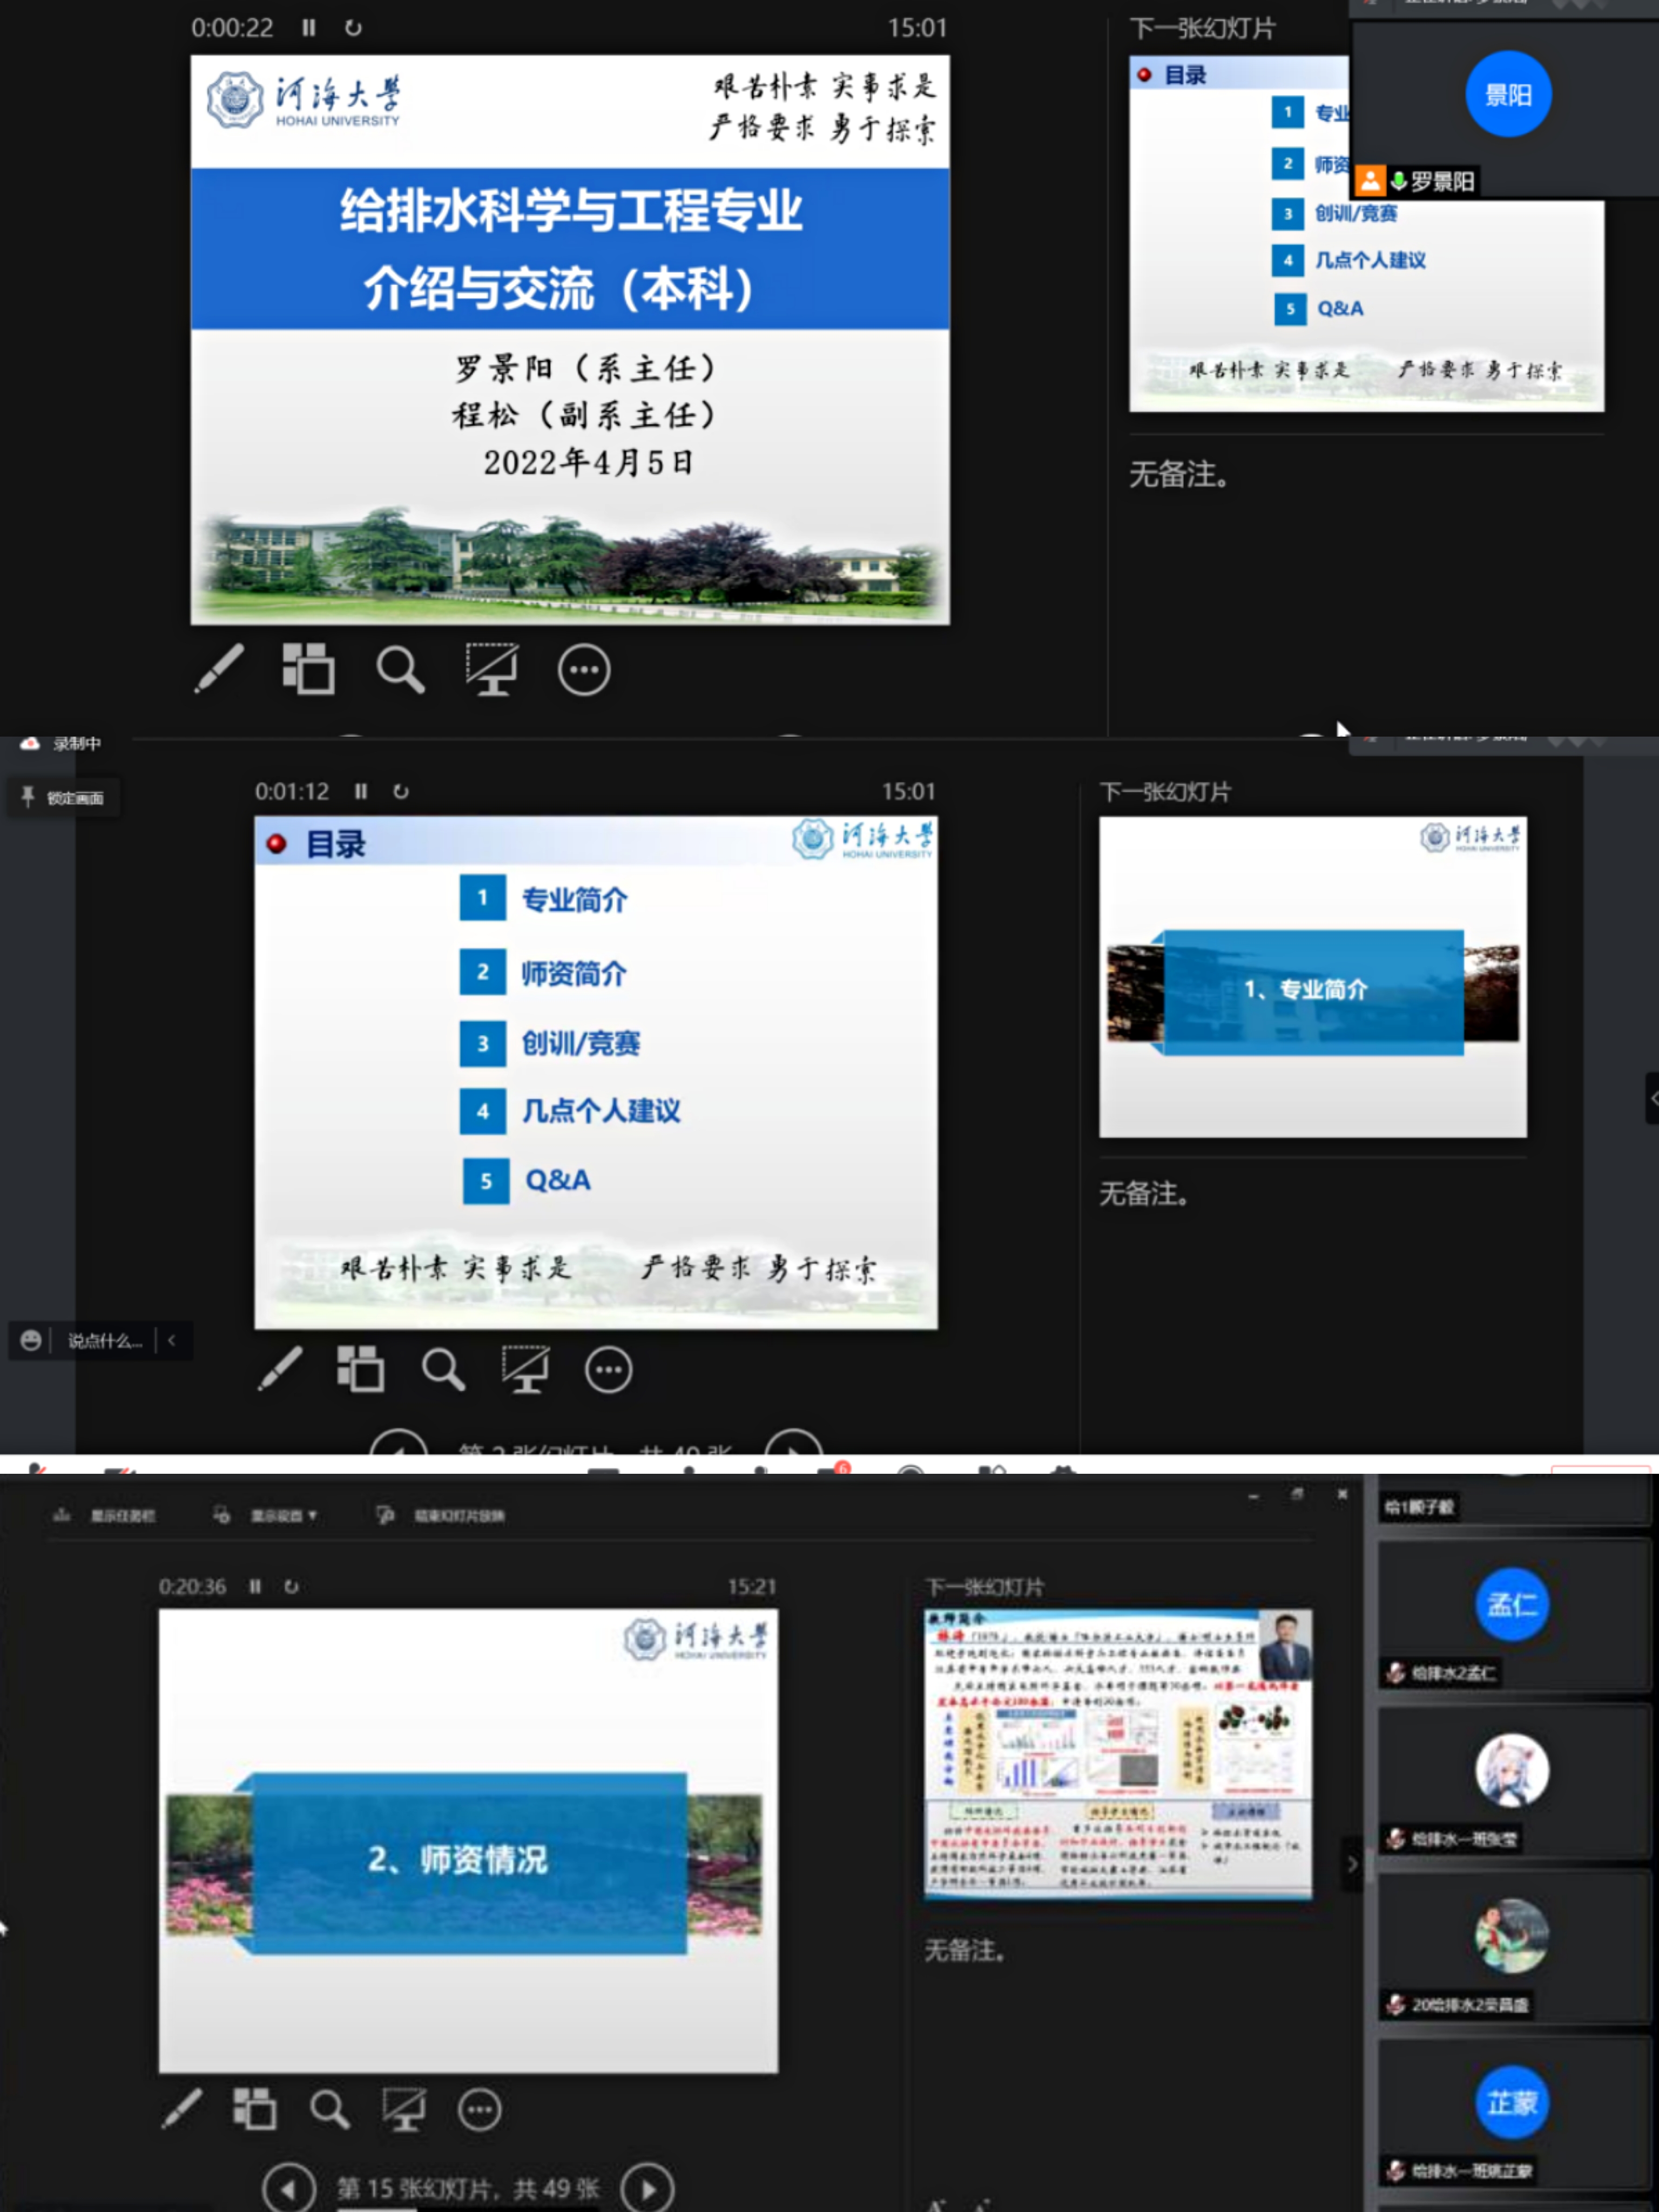Click the 录制中 recording cloud indicator

pyautogui.click(x=31, y=743)
